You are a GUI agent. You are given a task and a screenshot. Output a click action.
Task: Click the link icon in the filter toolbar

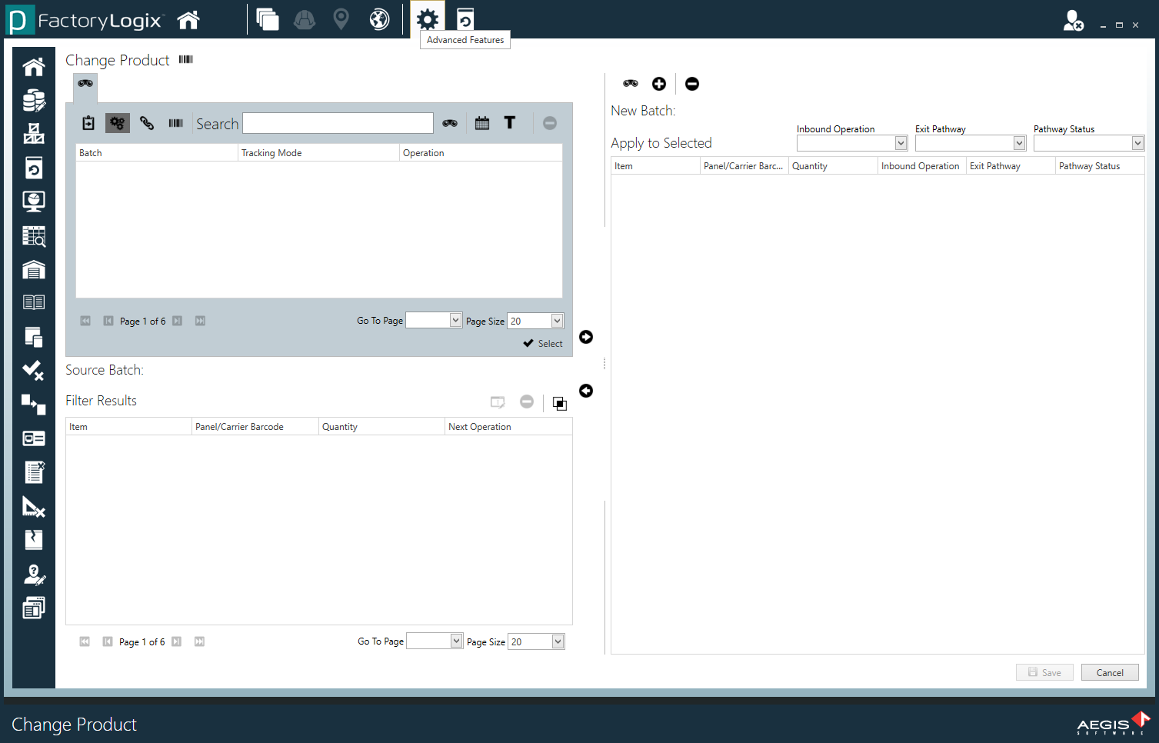pyautogui.click(x=147, y=122)
